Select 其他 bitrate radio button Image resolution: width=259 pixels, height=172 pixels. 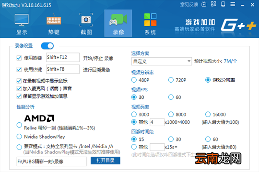click(134, 122)
